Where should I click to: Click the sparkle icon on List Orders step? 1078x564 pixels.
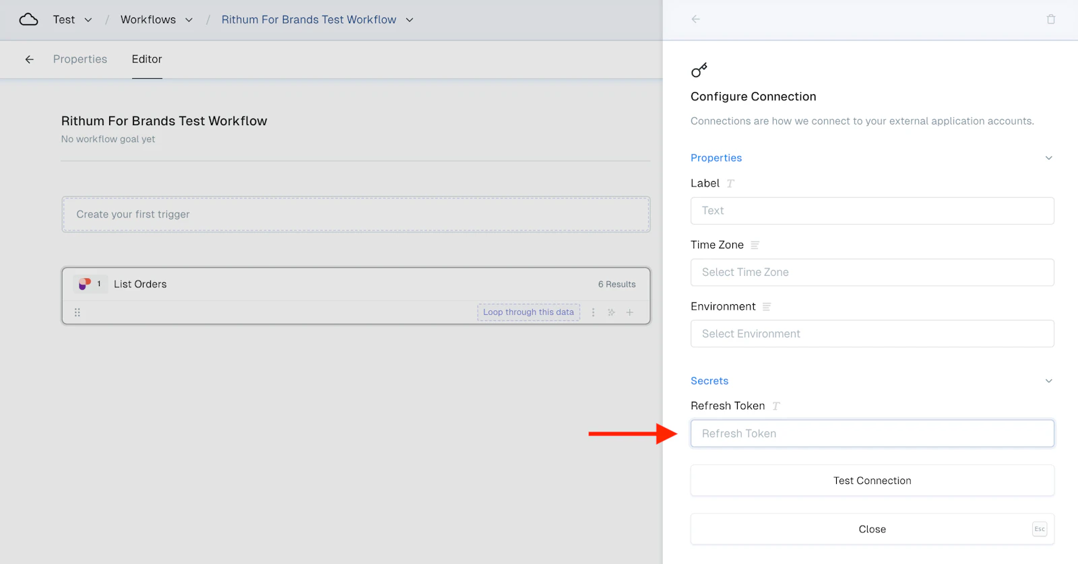612,312
